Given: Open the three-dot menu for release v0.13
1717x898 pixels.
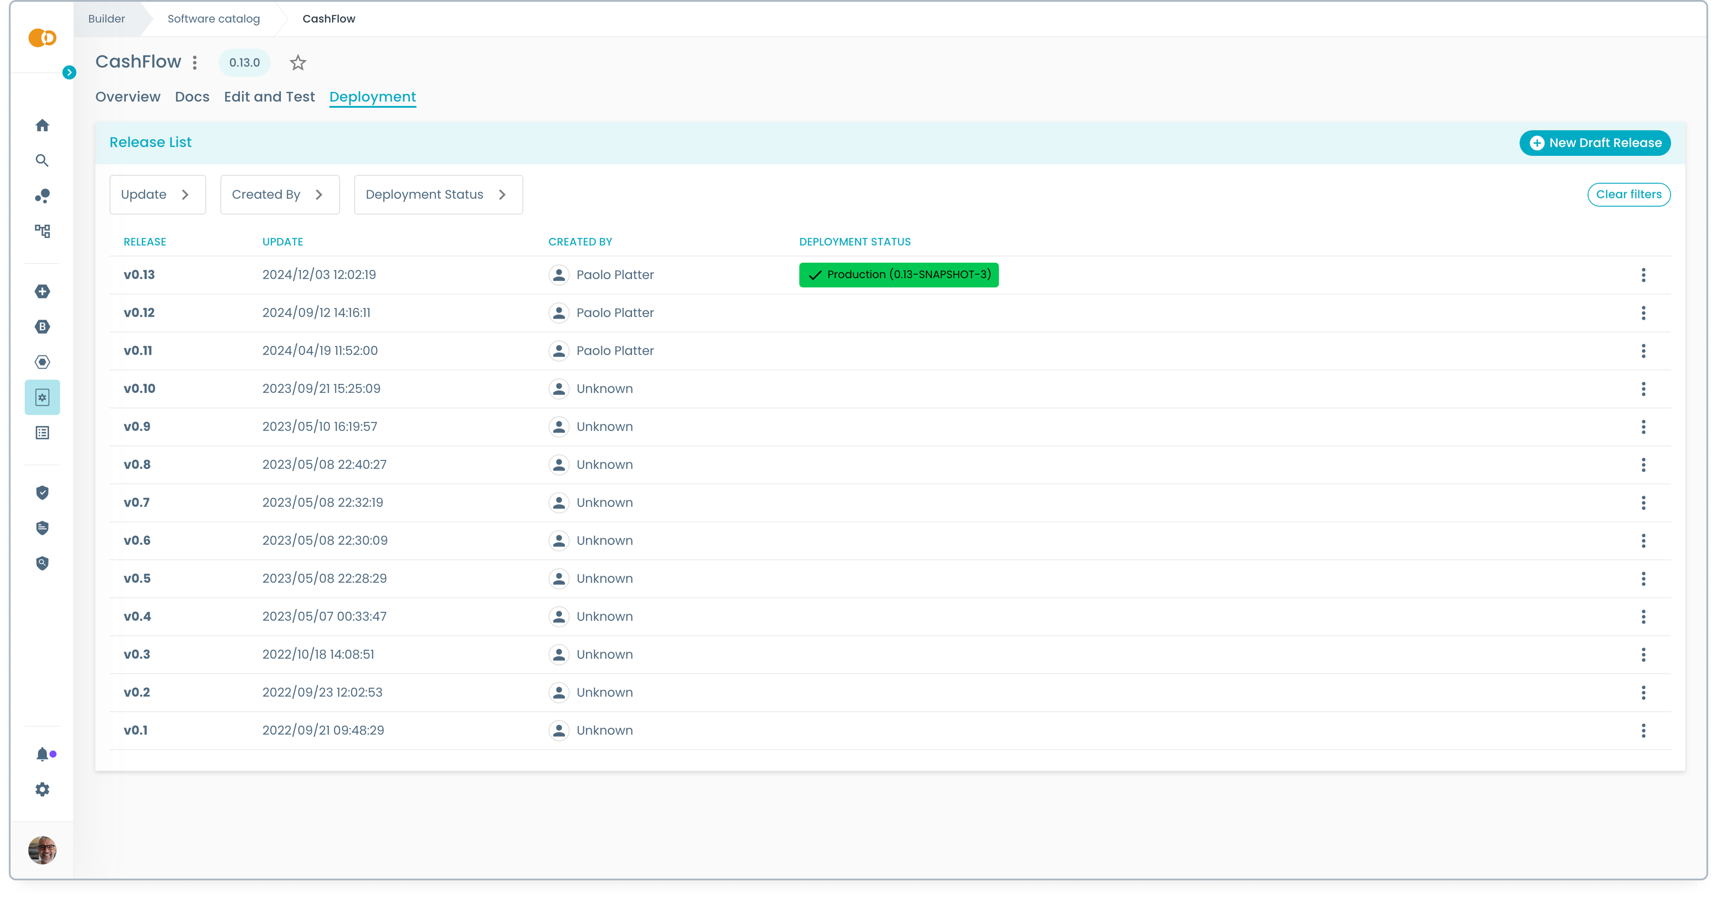Looking at the screenshot, I should (1644, 275).
